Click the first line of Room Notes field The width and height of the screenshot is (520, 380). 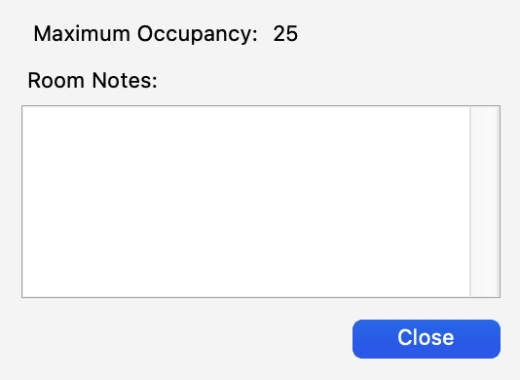click(x=246, y=115)
